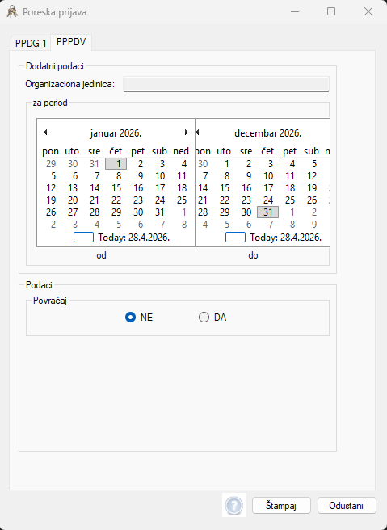Viewport: 387px width, 530px height.
Task: Click the Poreska prijava app icon
Action: (x=12, y=12)
